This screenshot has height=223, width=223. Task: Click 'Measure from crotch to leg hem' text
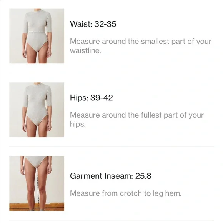(126, 193)
